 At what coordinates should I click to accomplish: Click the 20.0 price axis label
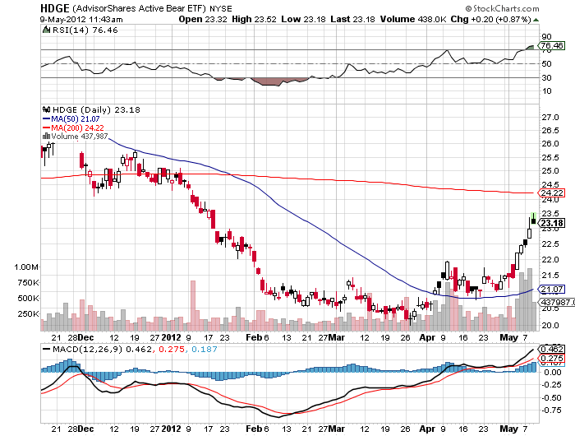(x=550, y=325)
